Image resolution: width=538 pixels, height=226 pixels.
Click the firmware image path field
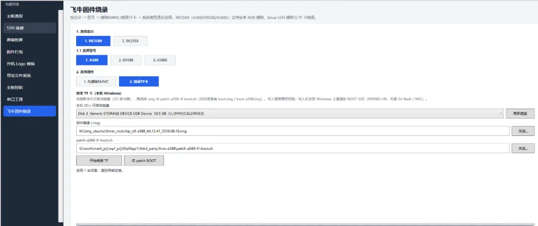click(293, 131)
